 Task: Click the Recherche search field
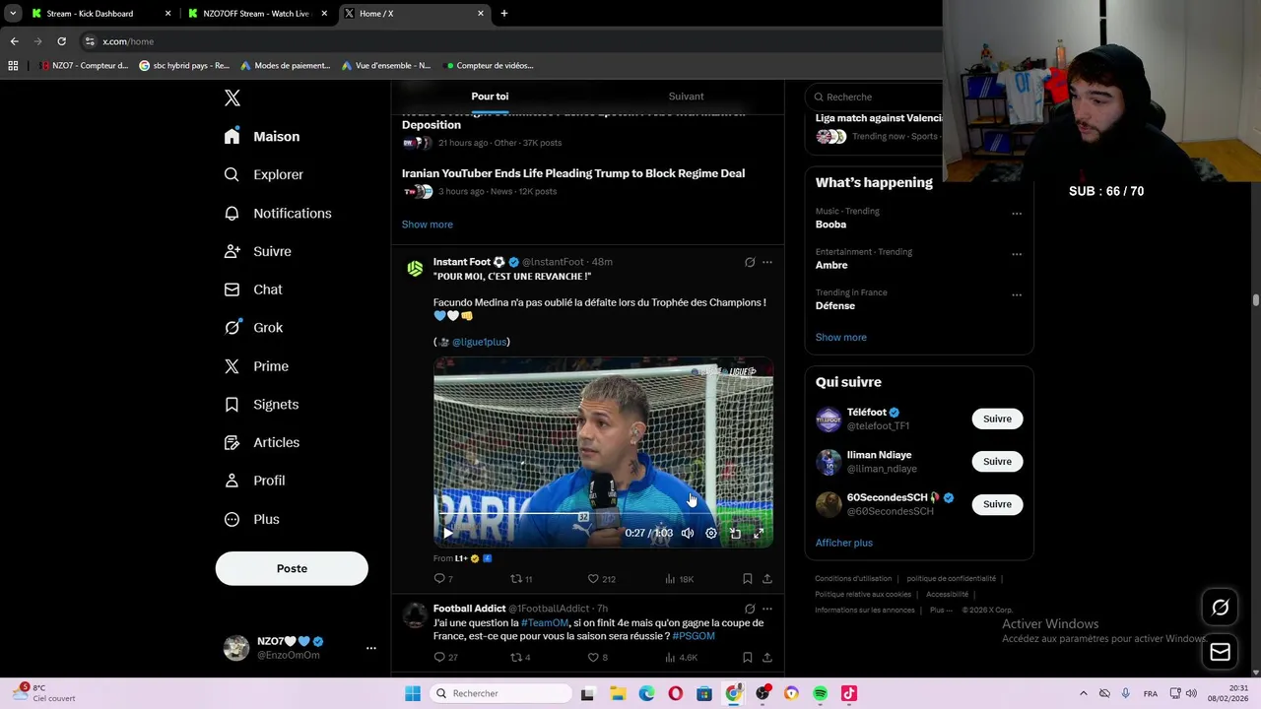(x=877, y=97)
